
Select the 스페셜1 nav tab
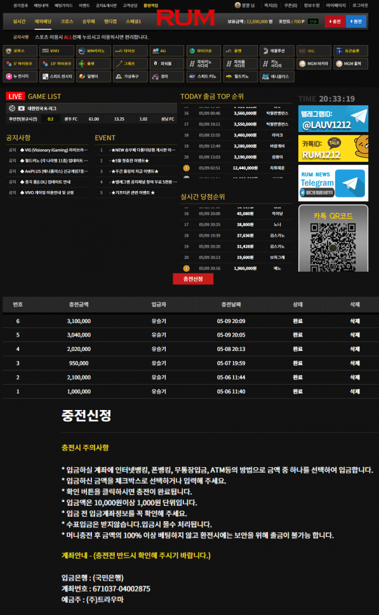133,22
